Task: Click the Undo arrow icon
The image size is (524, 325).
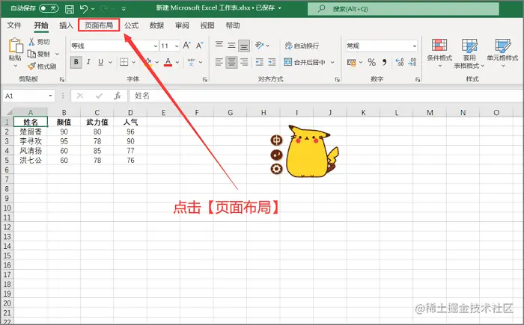Action: (84, 9)
